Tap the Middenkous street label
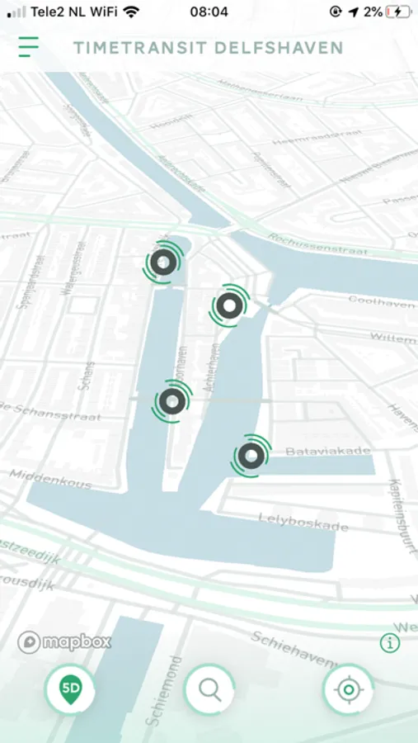The image size is (418, 743). tap(50, 479)
